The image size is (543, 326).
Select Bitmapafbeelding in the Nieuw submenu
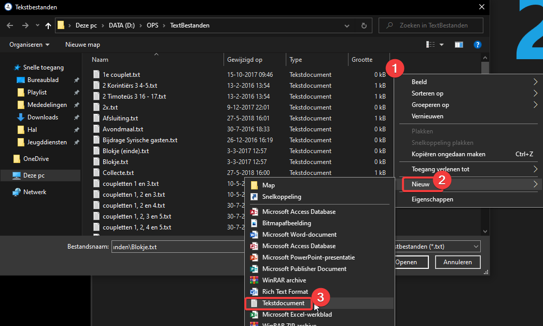coord(319,223)
